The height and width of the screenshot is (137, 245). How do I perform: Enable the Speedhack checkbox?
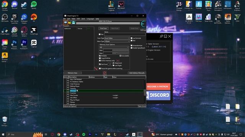tap(132, 48)
